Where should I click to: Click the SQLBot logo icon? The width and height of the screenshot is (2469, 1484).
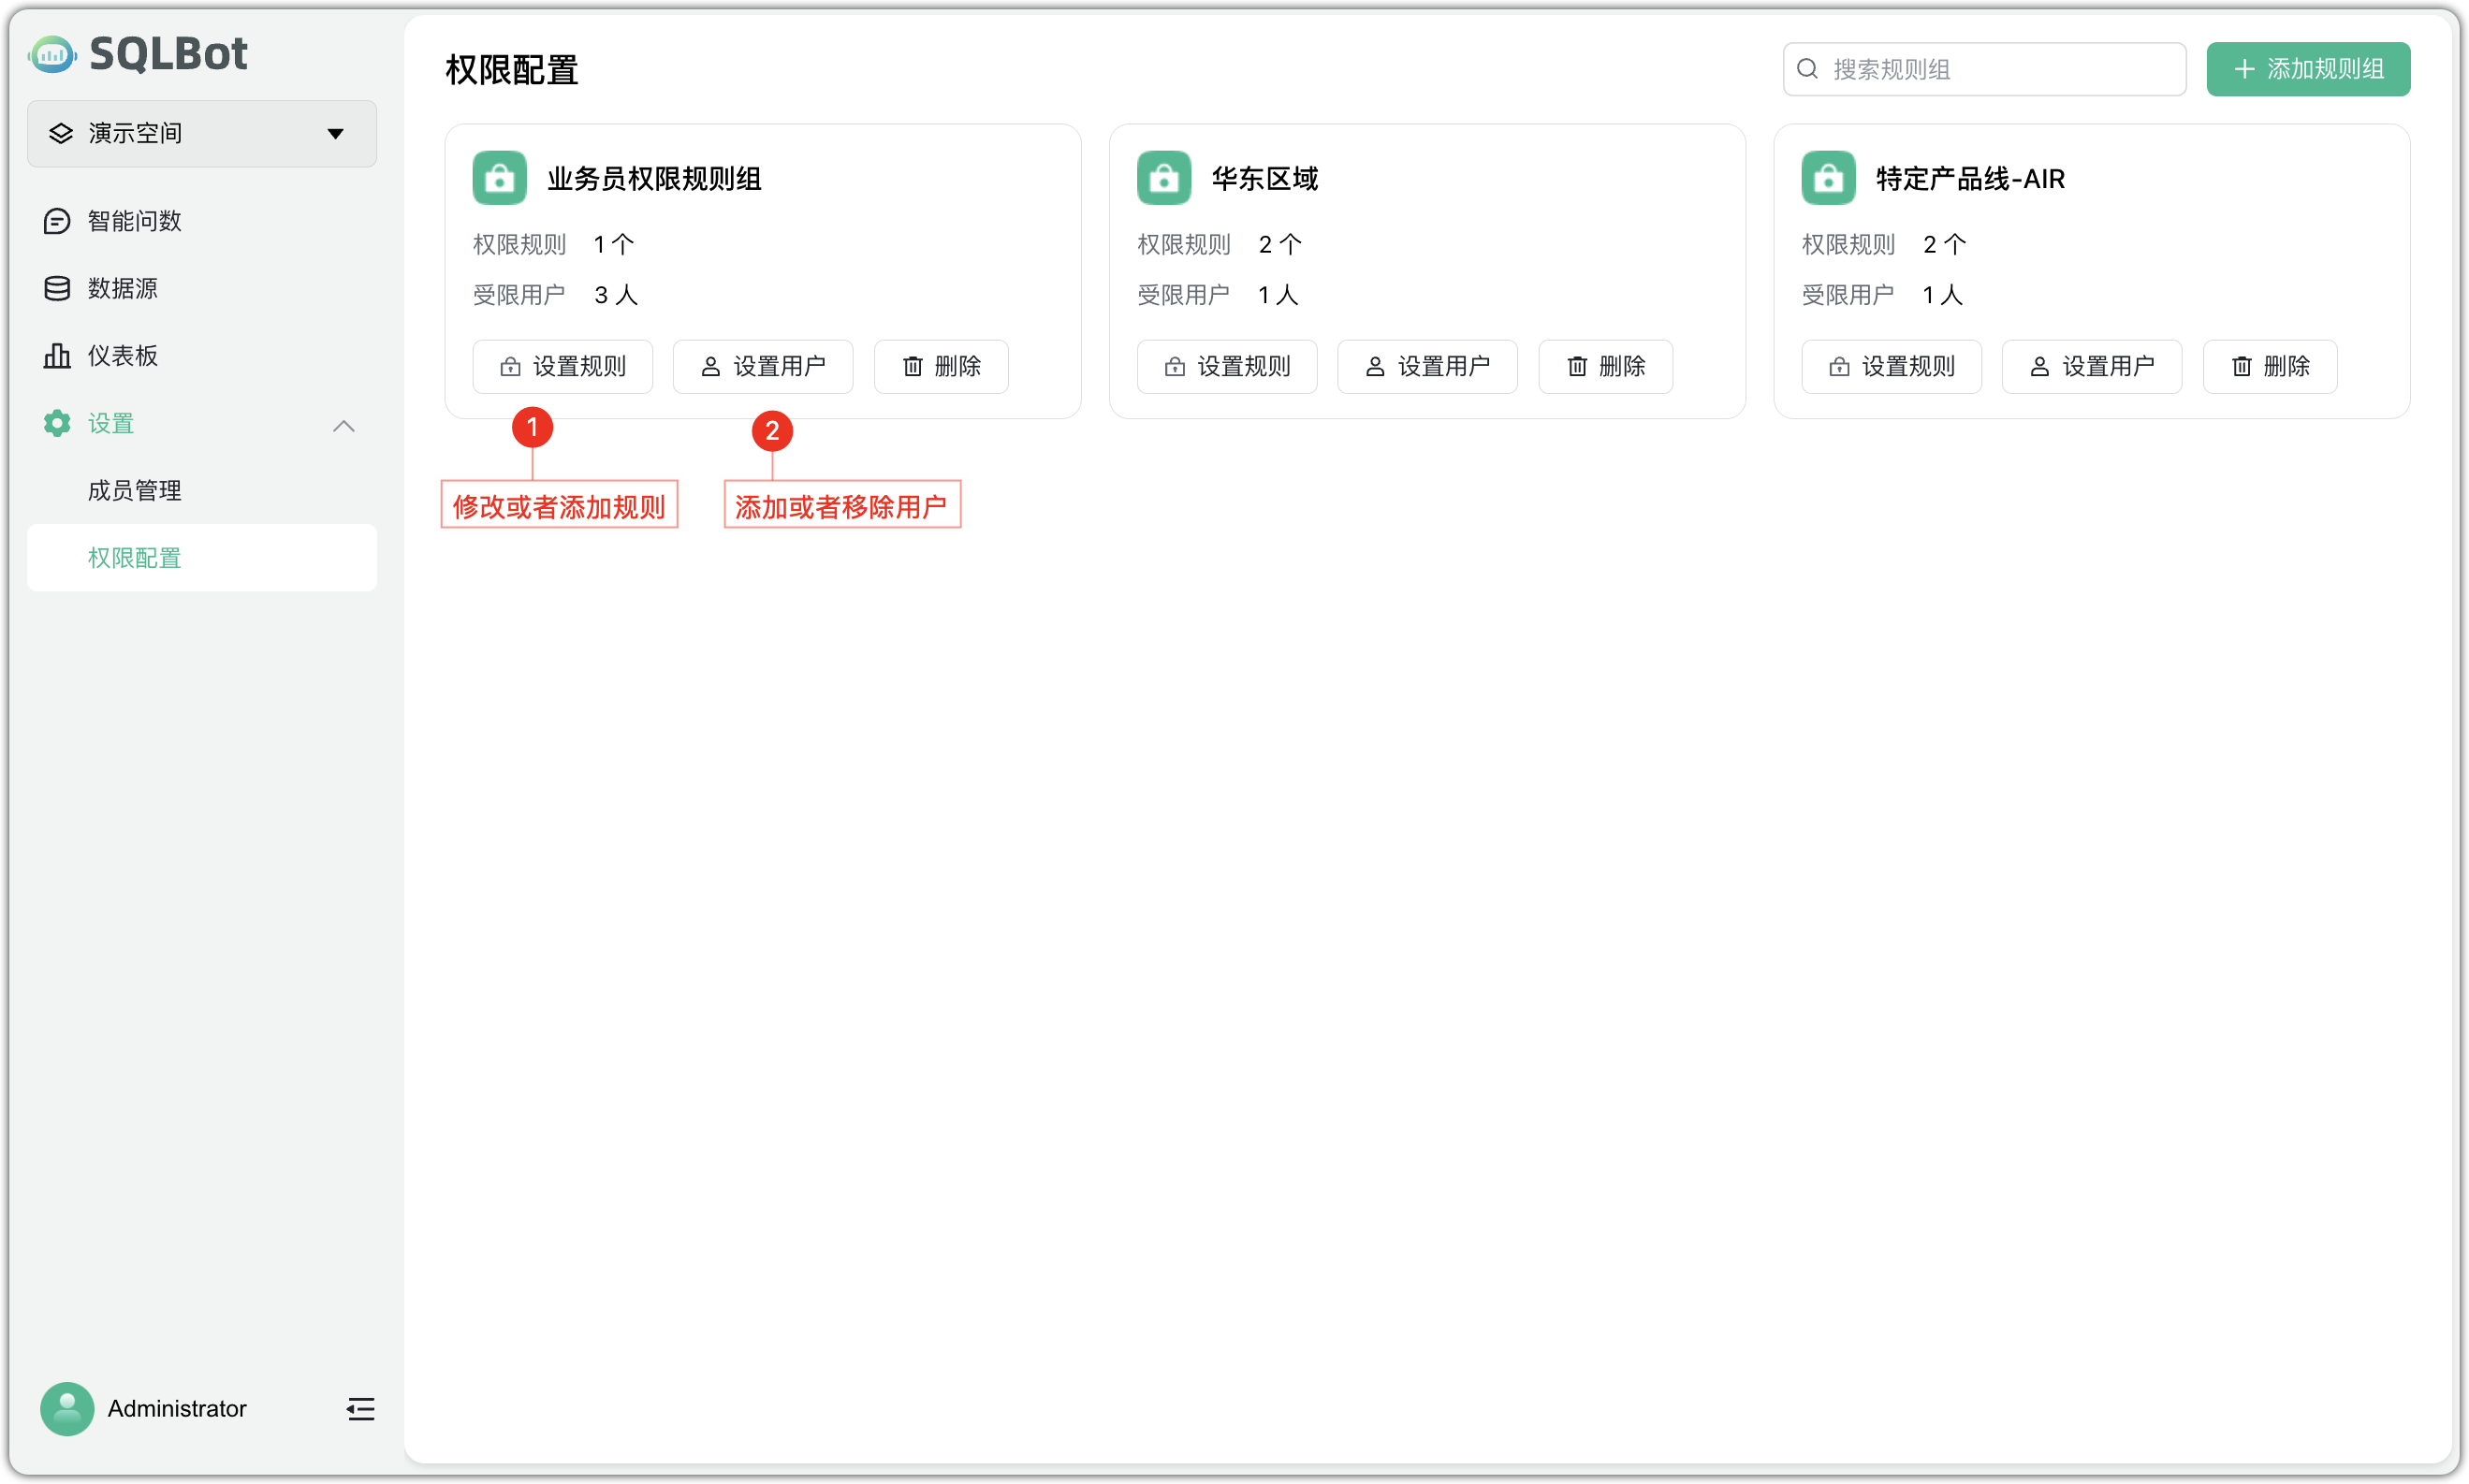[x=54, y=54]
